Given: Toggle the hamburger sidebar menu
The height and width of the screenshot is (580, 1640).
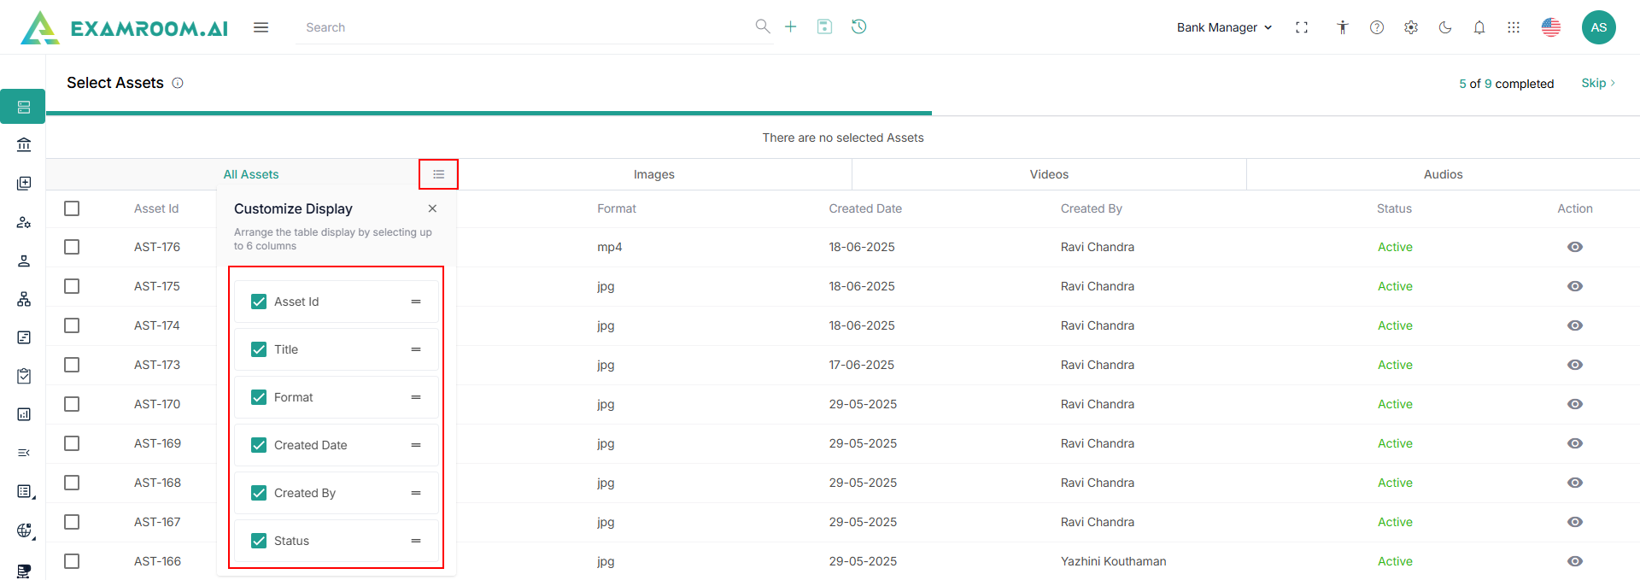Looking at the screenshot, I should [x=261, y=27].
